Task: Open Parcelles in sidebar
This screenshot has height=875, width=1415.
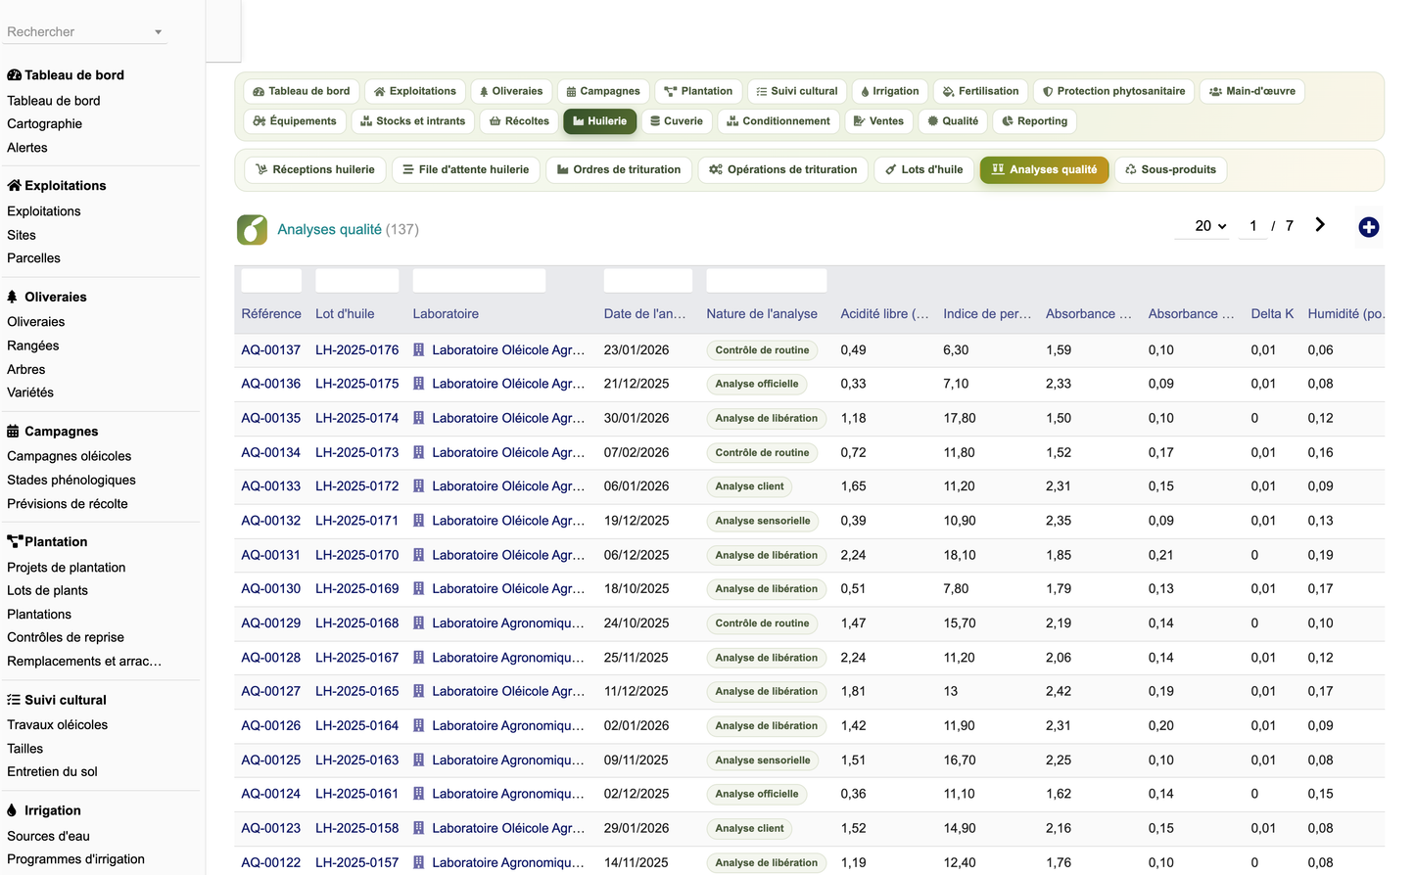Action: pos(34,258)
